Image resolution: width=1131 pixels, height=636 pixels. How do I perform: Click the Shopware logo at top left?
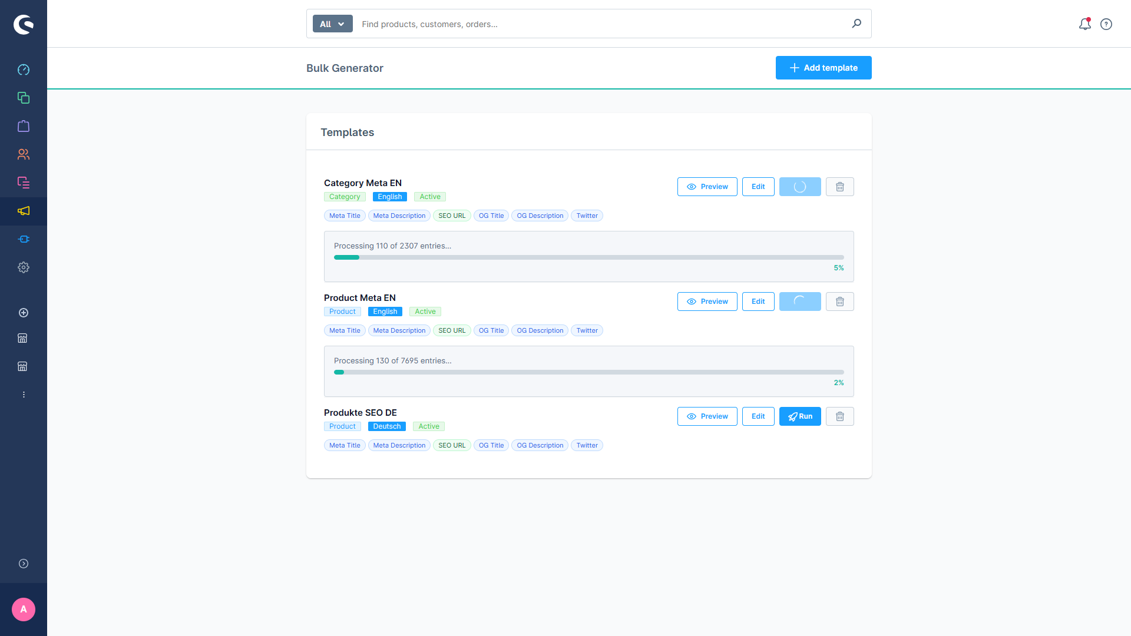pos(24,24)
